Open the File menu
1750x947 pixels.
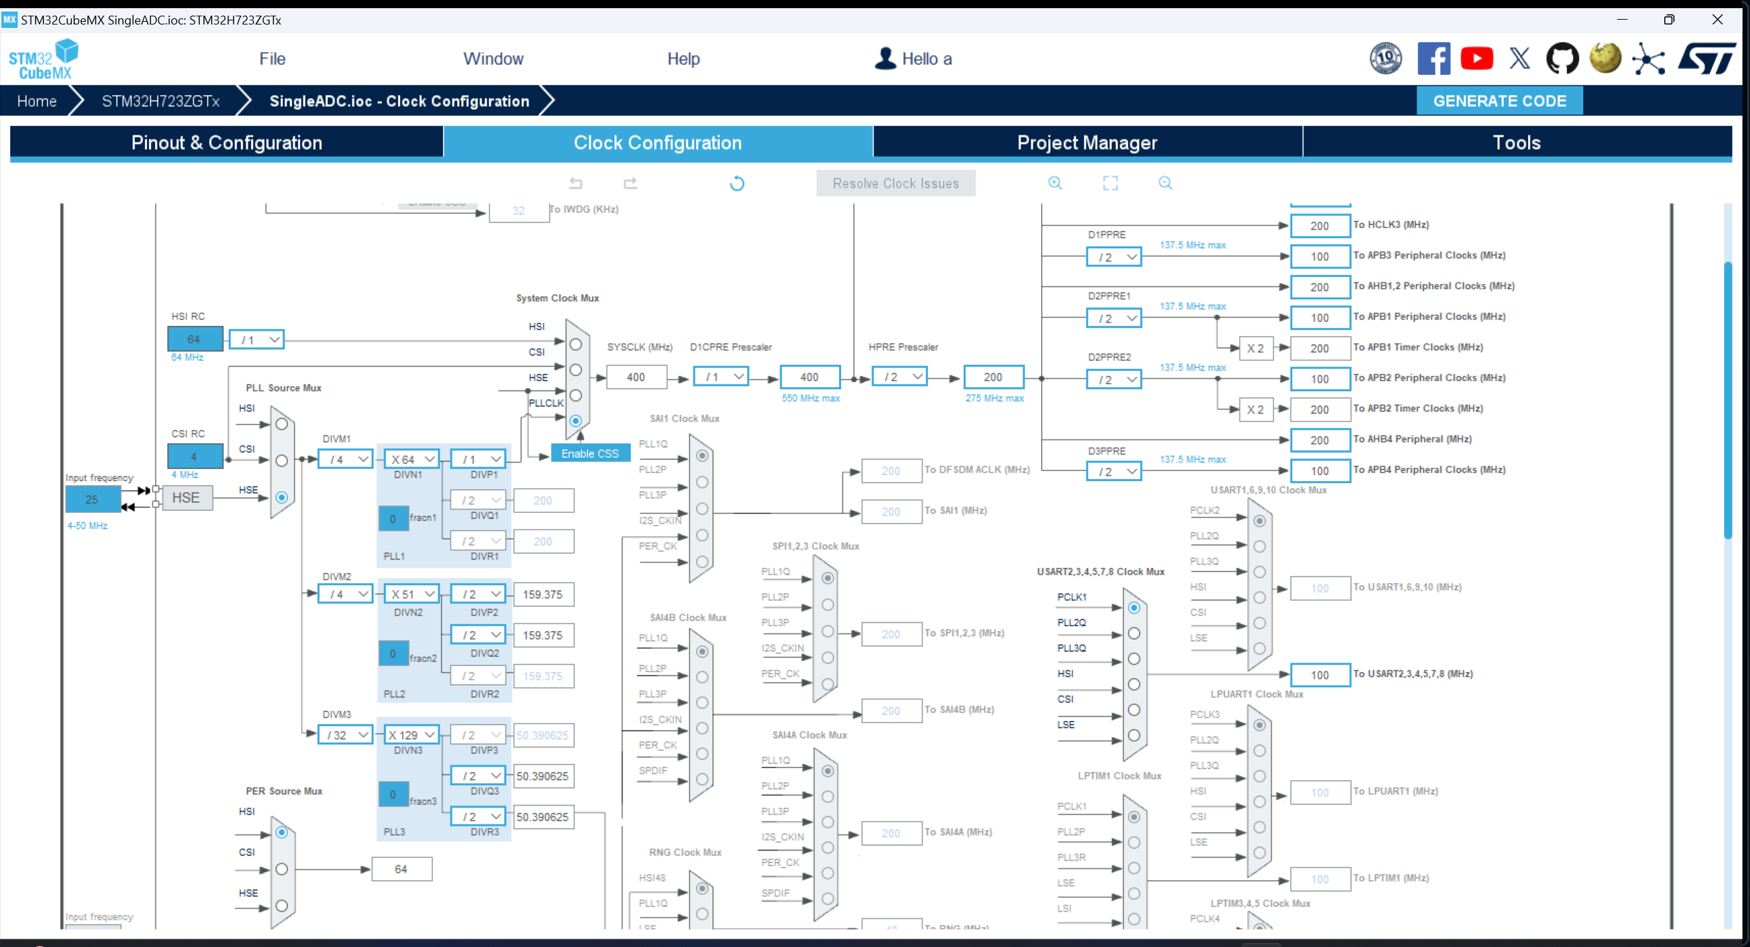tap(272, 59)
